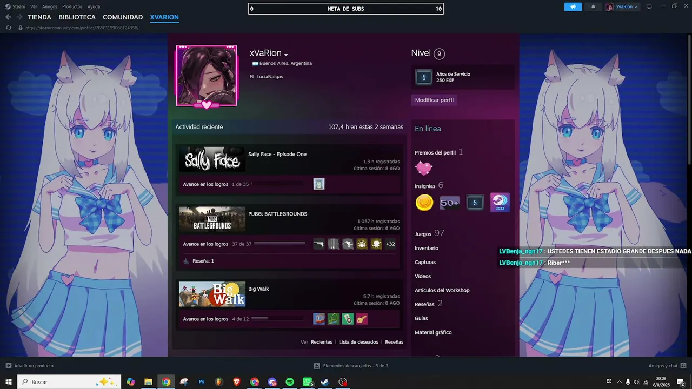Click the Sally Face milk carton achievement icon

(x=319, y=184)
